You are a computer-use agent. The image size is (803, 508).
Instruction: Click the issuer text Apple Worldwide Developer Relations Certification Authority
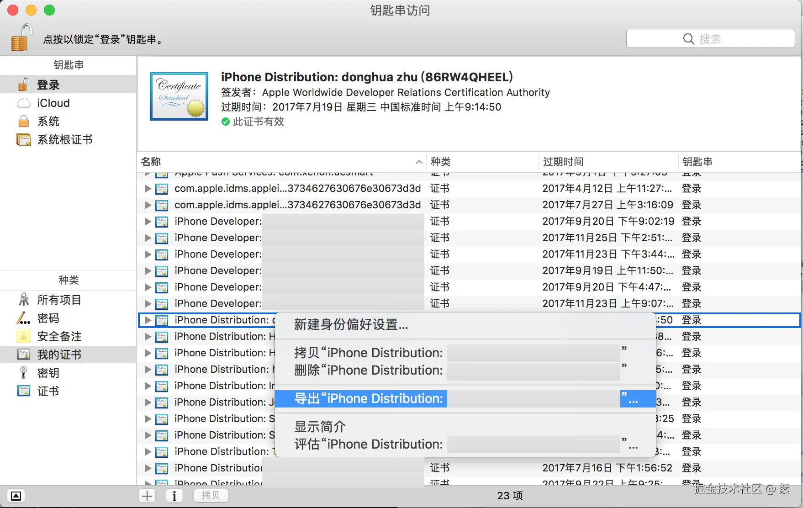point(406,92)
